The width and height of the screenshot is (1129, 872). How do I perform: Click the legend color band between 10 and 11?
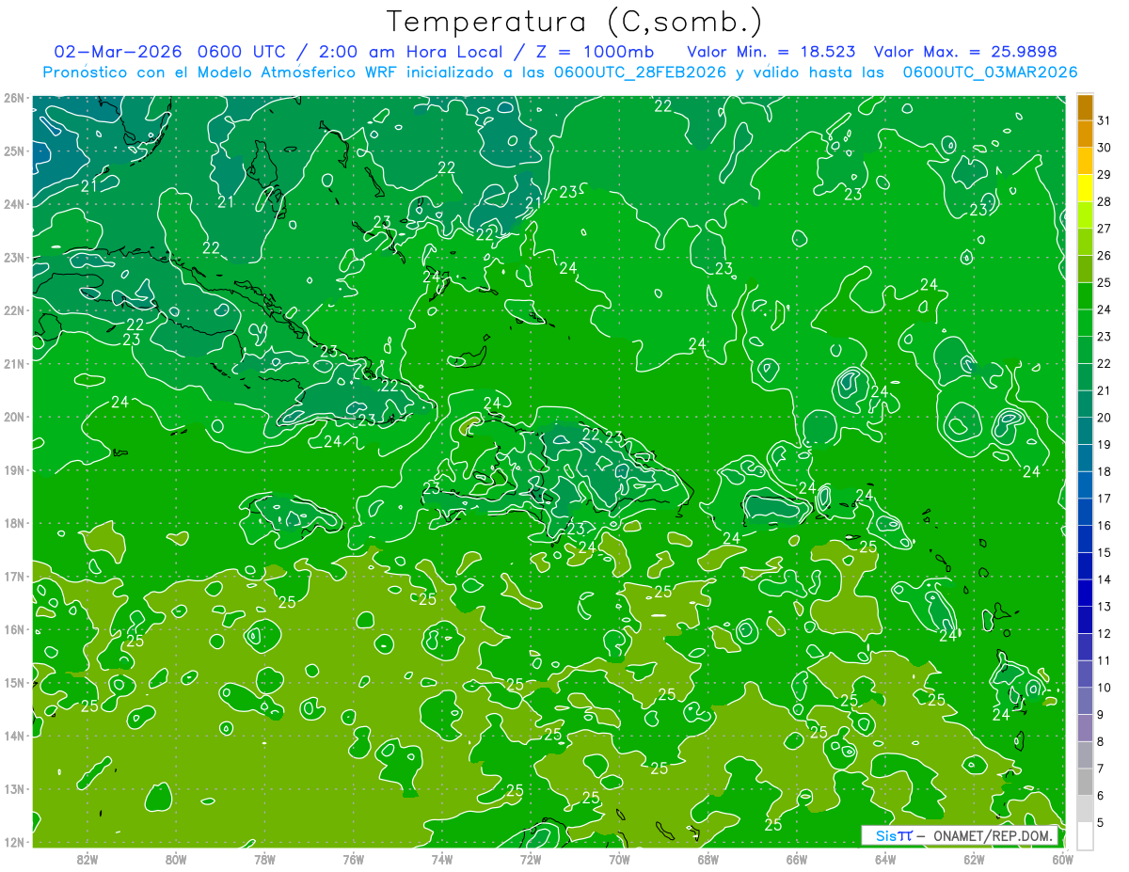pyautogui.click(x=1085, y=674)
